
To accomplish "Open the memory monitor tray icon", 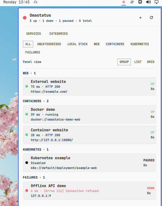I will click(x=140, y=2).
